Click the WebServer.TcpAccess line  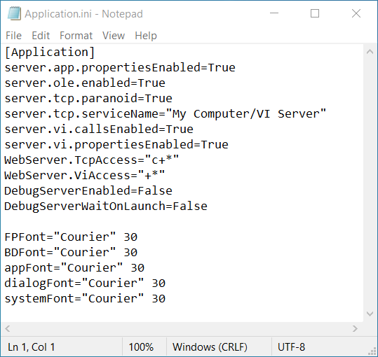(x=92, y=160)
